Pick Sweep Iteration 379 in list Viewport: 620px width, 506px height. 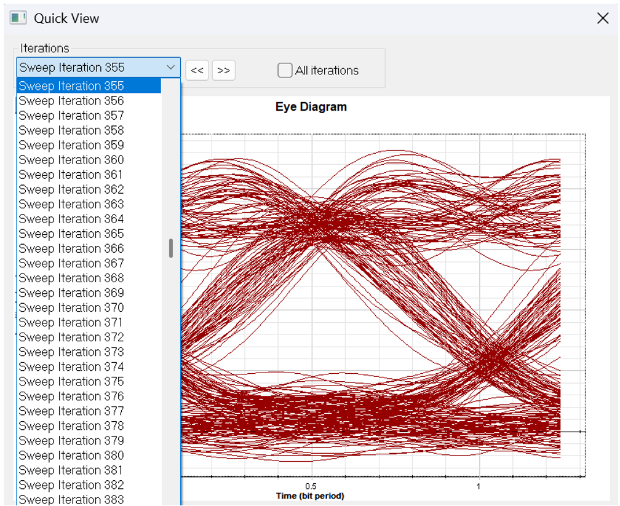click(71, 441)
